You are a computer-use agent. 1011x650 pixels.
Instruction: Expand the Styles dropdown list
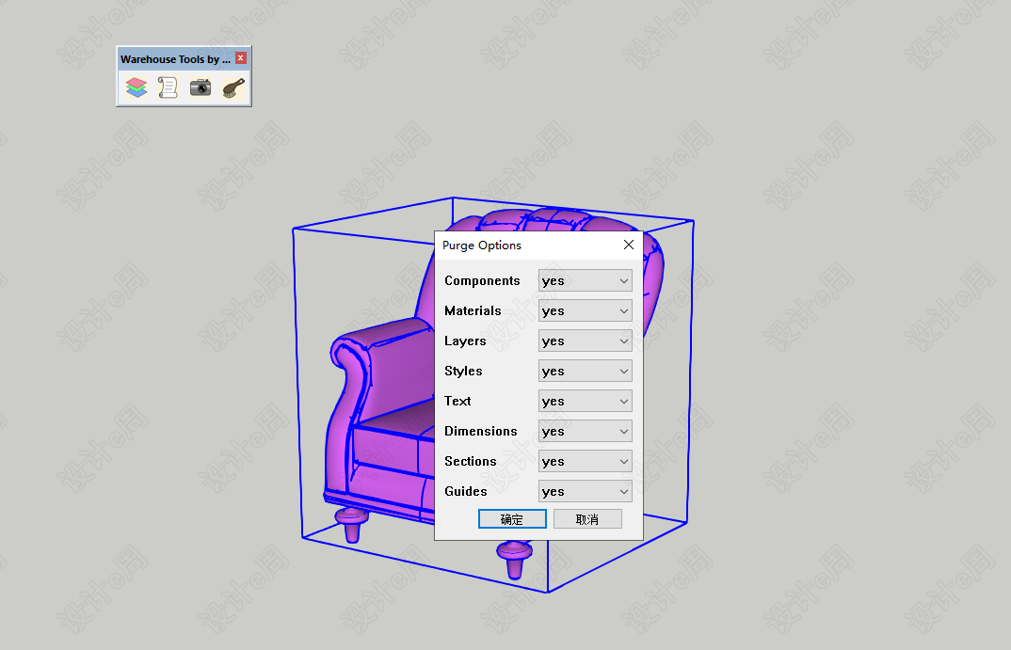point(585,371)
